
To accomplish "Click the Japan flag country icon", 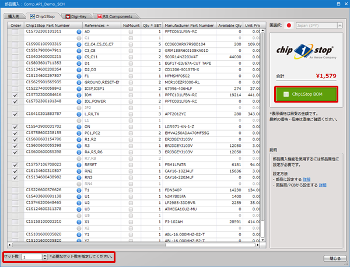I will click(289, 26).
